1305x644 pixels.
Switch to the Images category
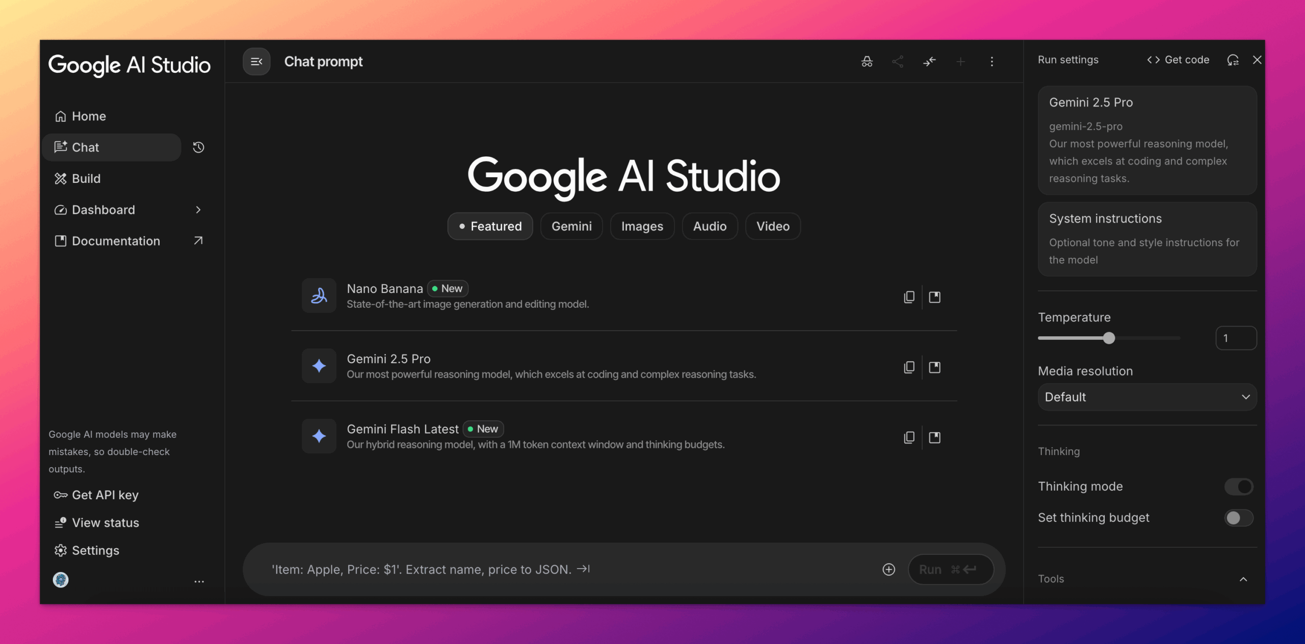coord(642,226)
